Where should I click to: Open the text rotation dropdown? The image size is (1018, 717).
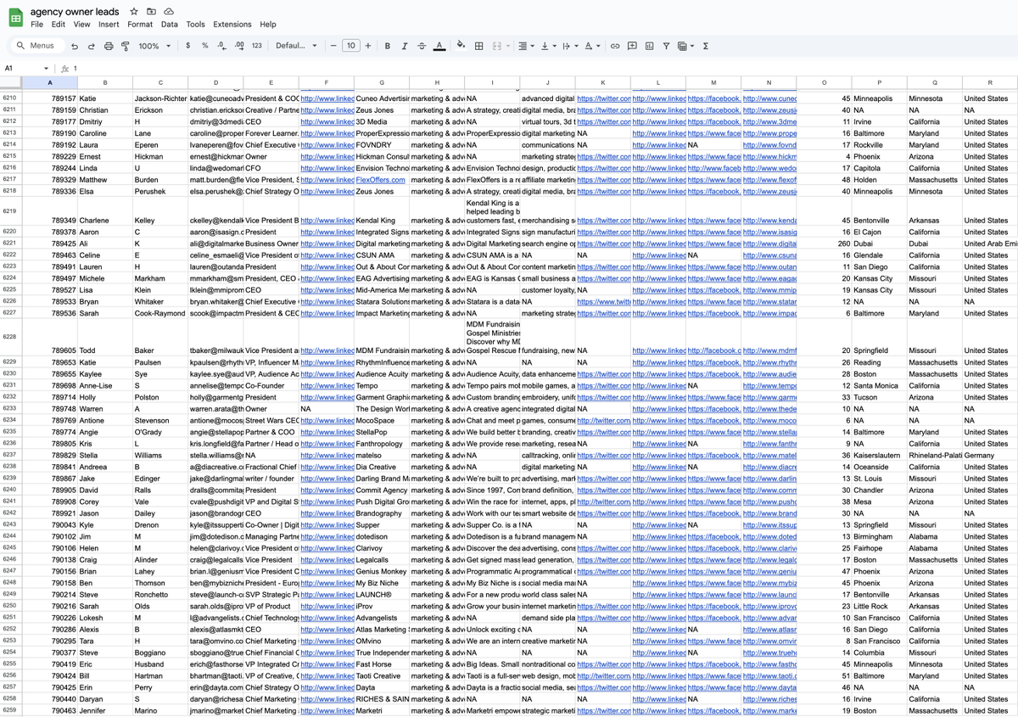point(592,46)
